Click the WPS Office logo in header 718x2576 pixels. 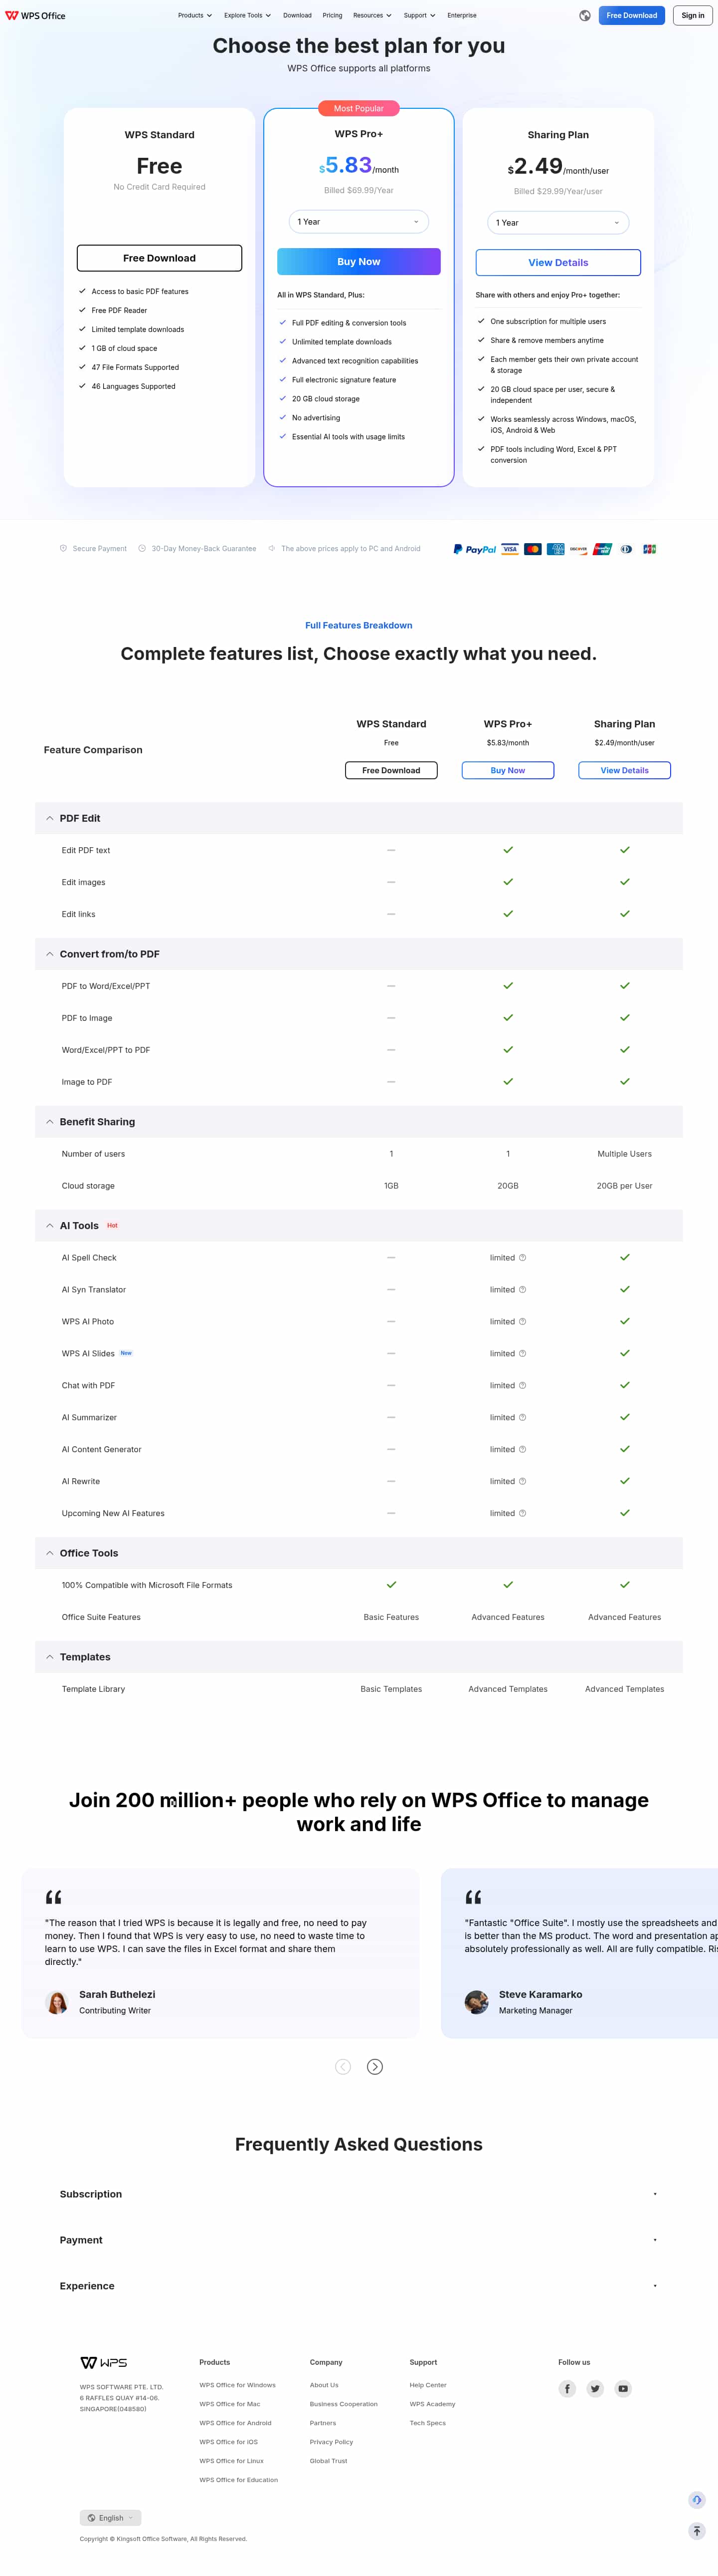click(x=36, y=15)
